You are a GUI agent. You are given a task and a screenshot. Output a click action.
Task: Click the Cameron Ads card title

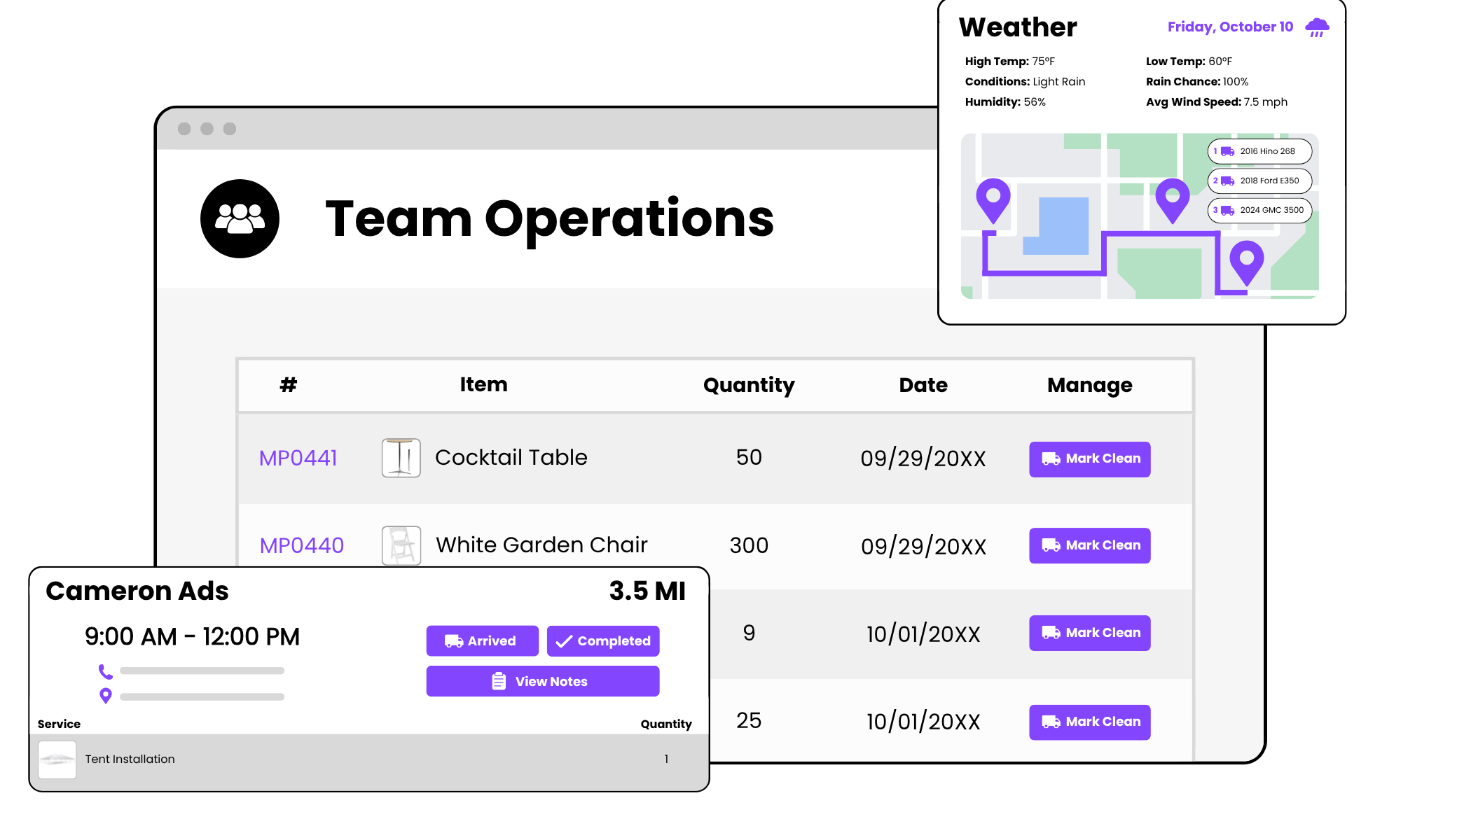[137, 591]
